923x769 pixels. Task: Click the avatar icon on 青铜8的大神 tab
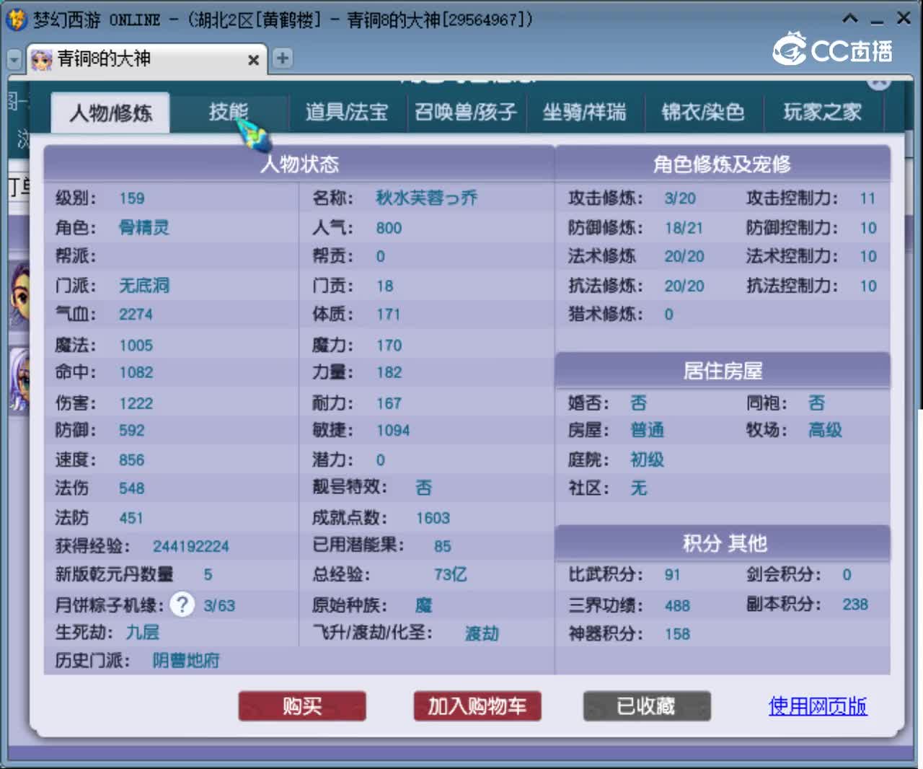click(42, 59)
